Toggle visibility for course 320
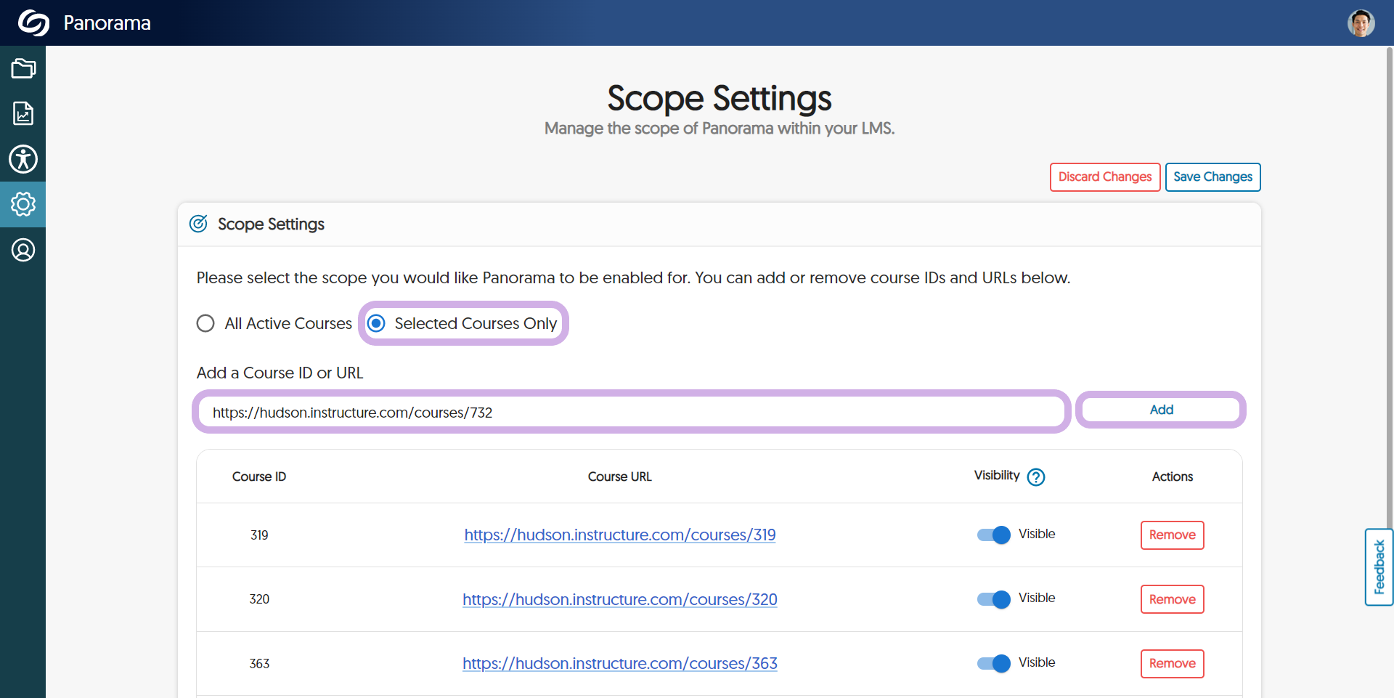The height and width of the screenshot is (698, 1394). [993, 599]
